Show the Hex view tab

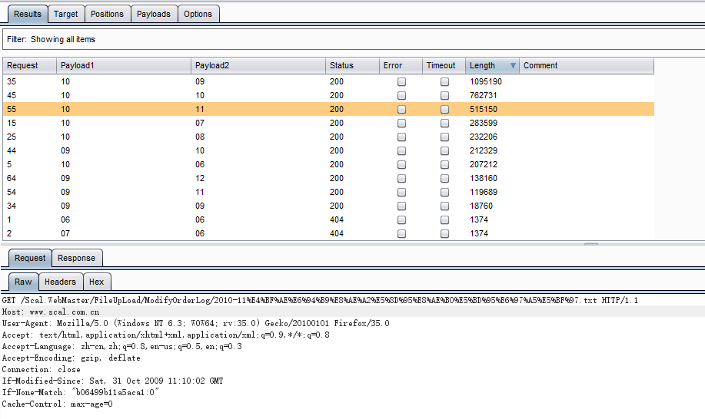point(96,282)
